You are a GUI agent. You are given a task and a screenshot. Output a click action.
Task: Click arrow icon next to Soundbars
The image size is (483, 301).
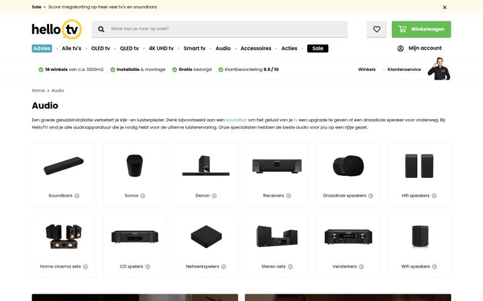pyautogui.click(x=77, y=195)
